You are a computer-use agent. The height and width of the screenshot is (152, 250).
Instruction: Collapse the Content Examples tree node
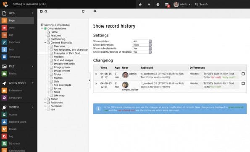45,43
